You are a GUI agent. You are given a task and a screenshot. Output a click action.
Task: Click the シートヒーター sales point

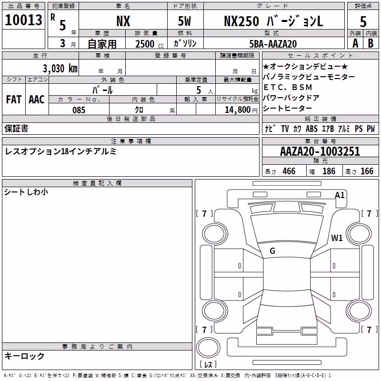point(288,108)
